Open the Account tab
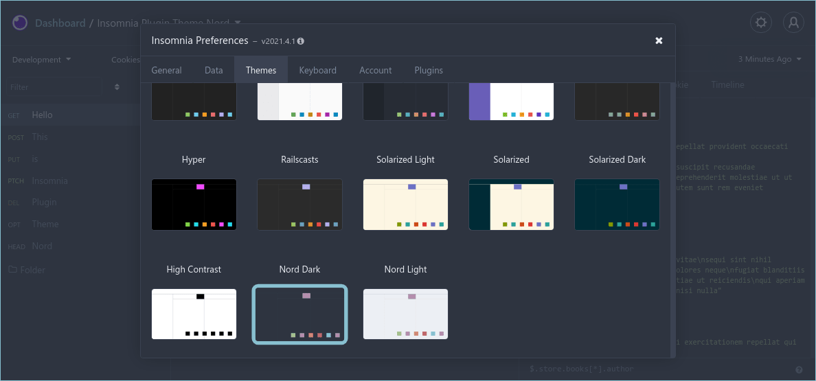816x381 pixels. pos(375,70)
